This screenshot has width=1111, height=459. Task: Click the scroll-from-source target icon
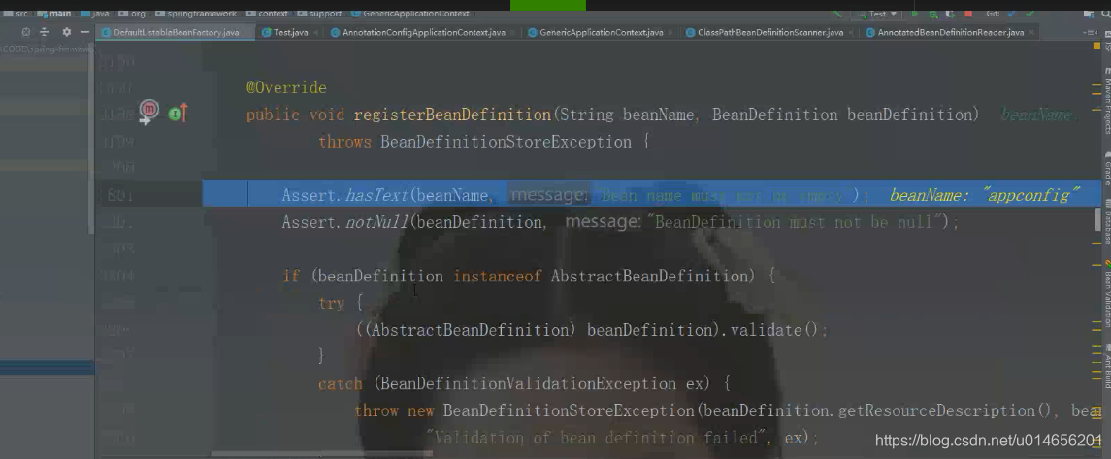point(25,32)
